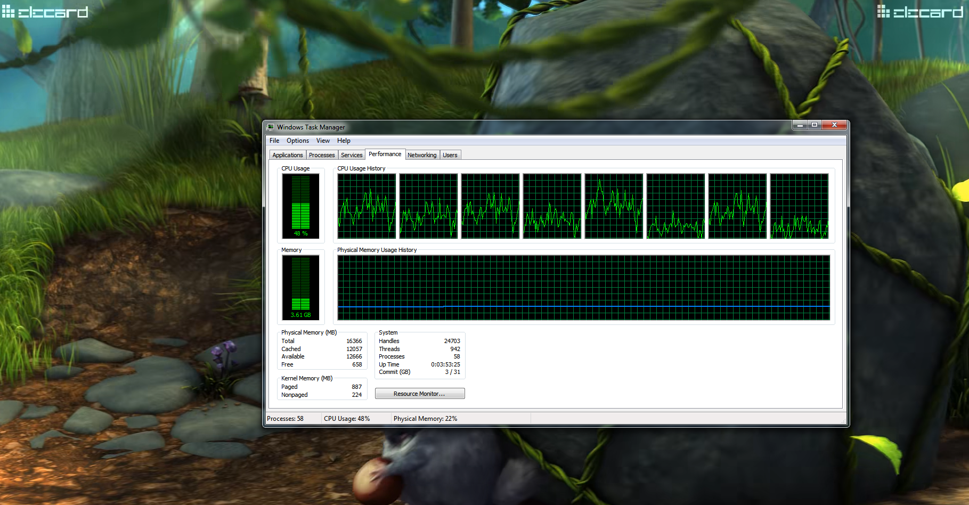The height and width of the screenshot is (505, 969).
Task: Open the View menu
Action: [323, 141]
